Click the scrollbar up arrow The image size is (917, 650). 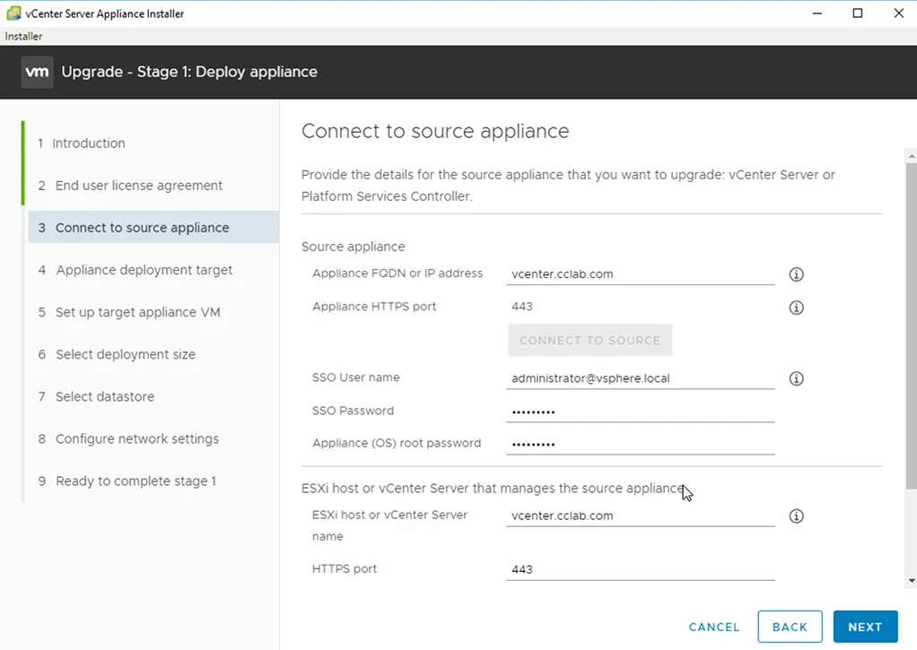click(x=911, y=156)
